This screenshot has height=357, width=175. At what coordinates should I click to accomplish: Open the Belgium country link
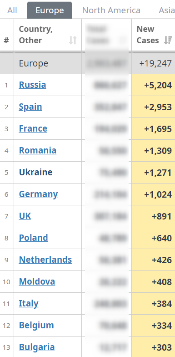[36, 325]
